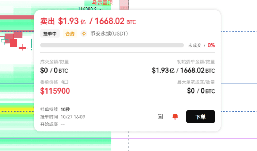Click the large red candlestick on chart
The height and width of the screenshot is (151, 257).
13,43
